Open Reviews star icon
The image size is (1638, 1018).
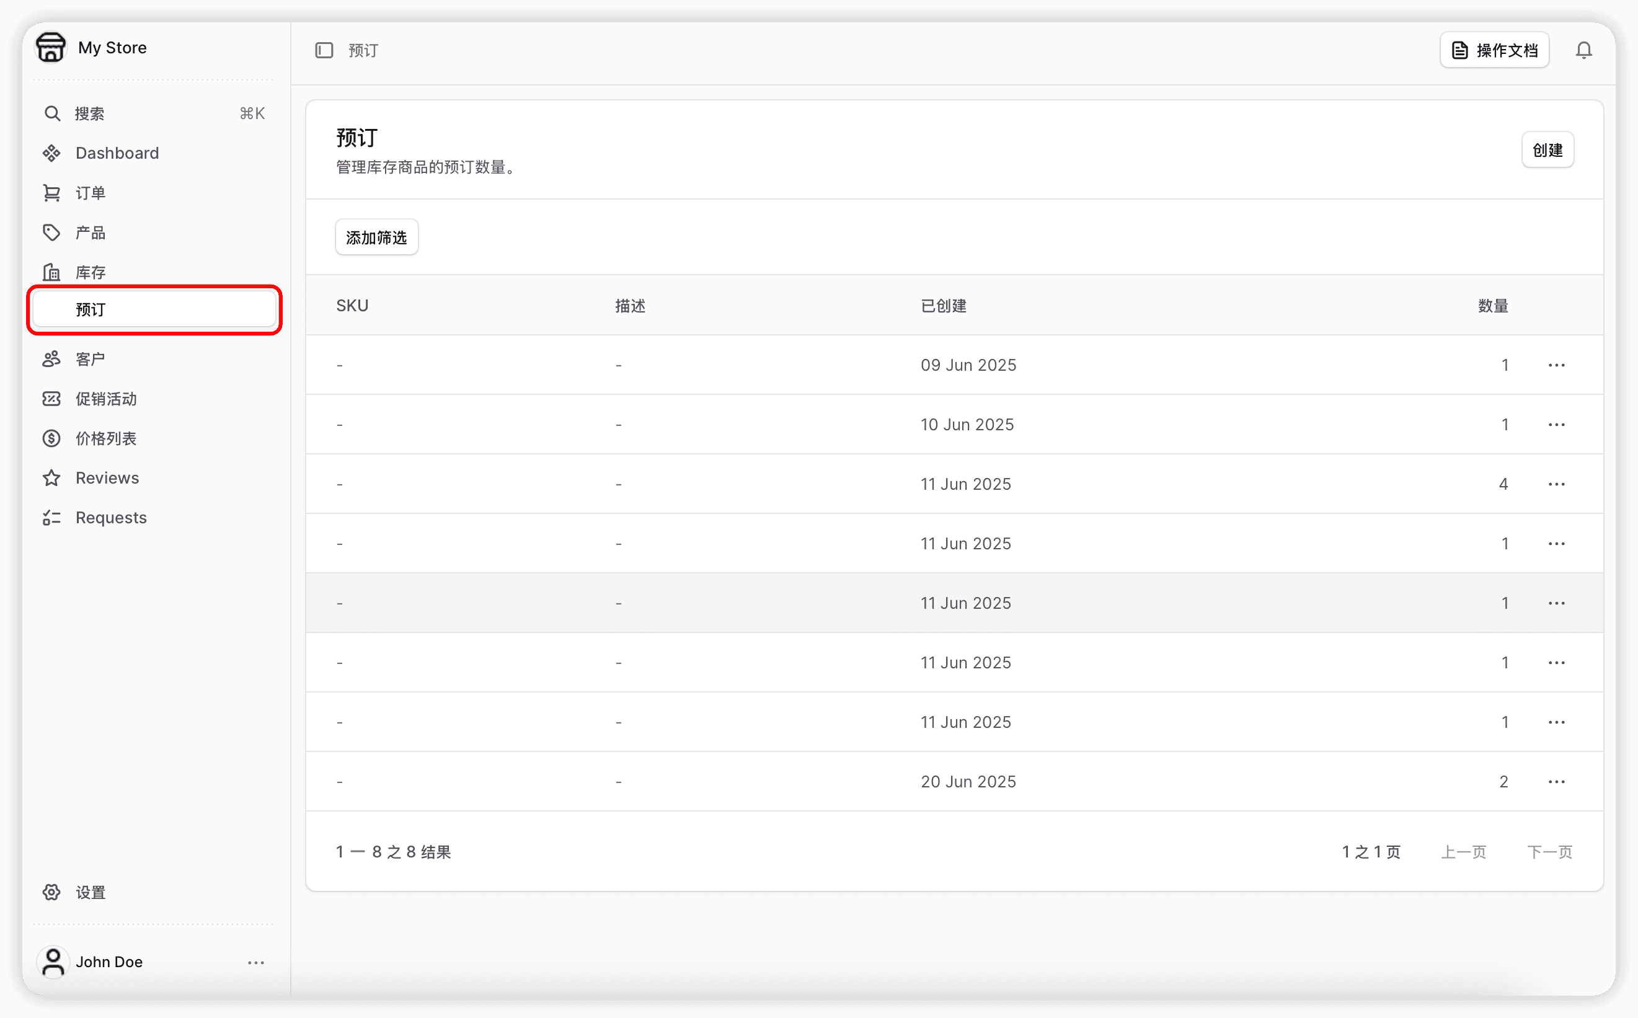coord(52,478)
